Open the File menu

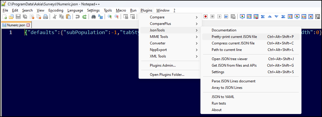tap(5, 10)
